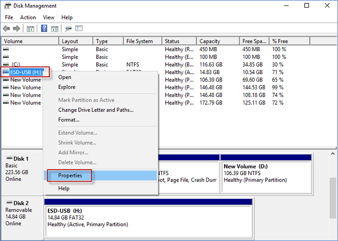Select Change Drive Letter and Paths

(96, 110)
